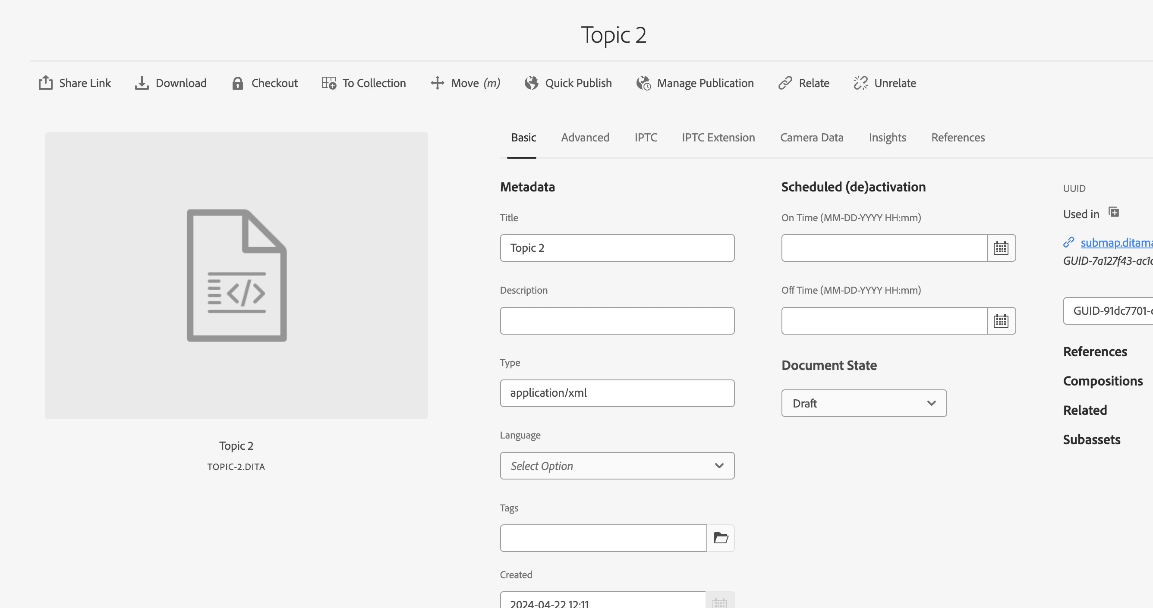The image size is (1153, 608).
Task: Expand the Language Select Option dropdown
Action: [617, 466]
